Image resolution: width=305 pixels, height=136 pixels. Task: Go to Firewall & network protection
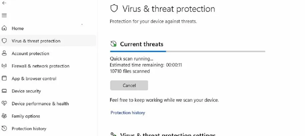pyautogui.click(x=40, y=66)
